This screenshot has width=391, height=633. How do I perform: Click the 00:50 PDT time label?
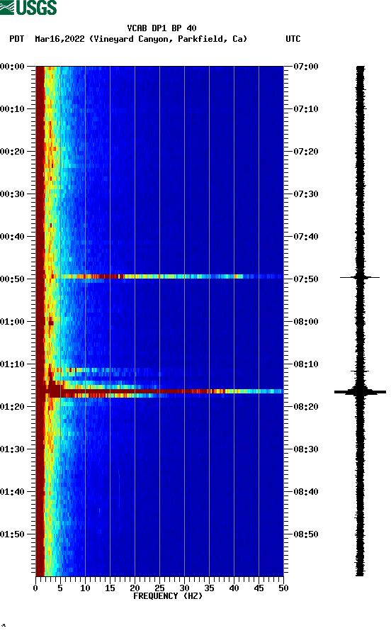tap(12, 279)
